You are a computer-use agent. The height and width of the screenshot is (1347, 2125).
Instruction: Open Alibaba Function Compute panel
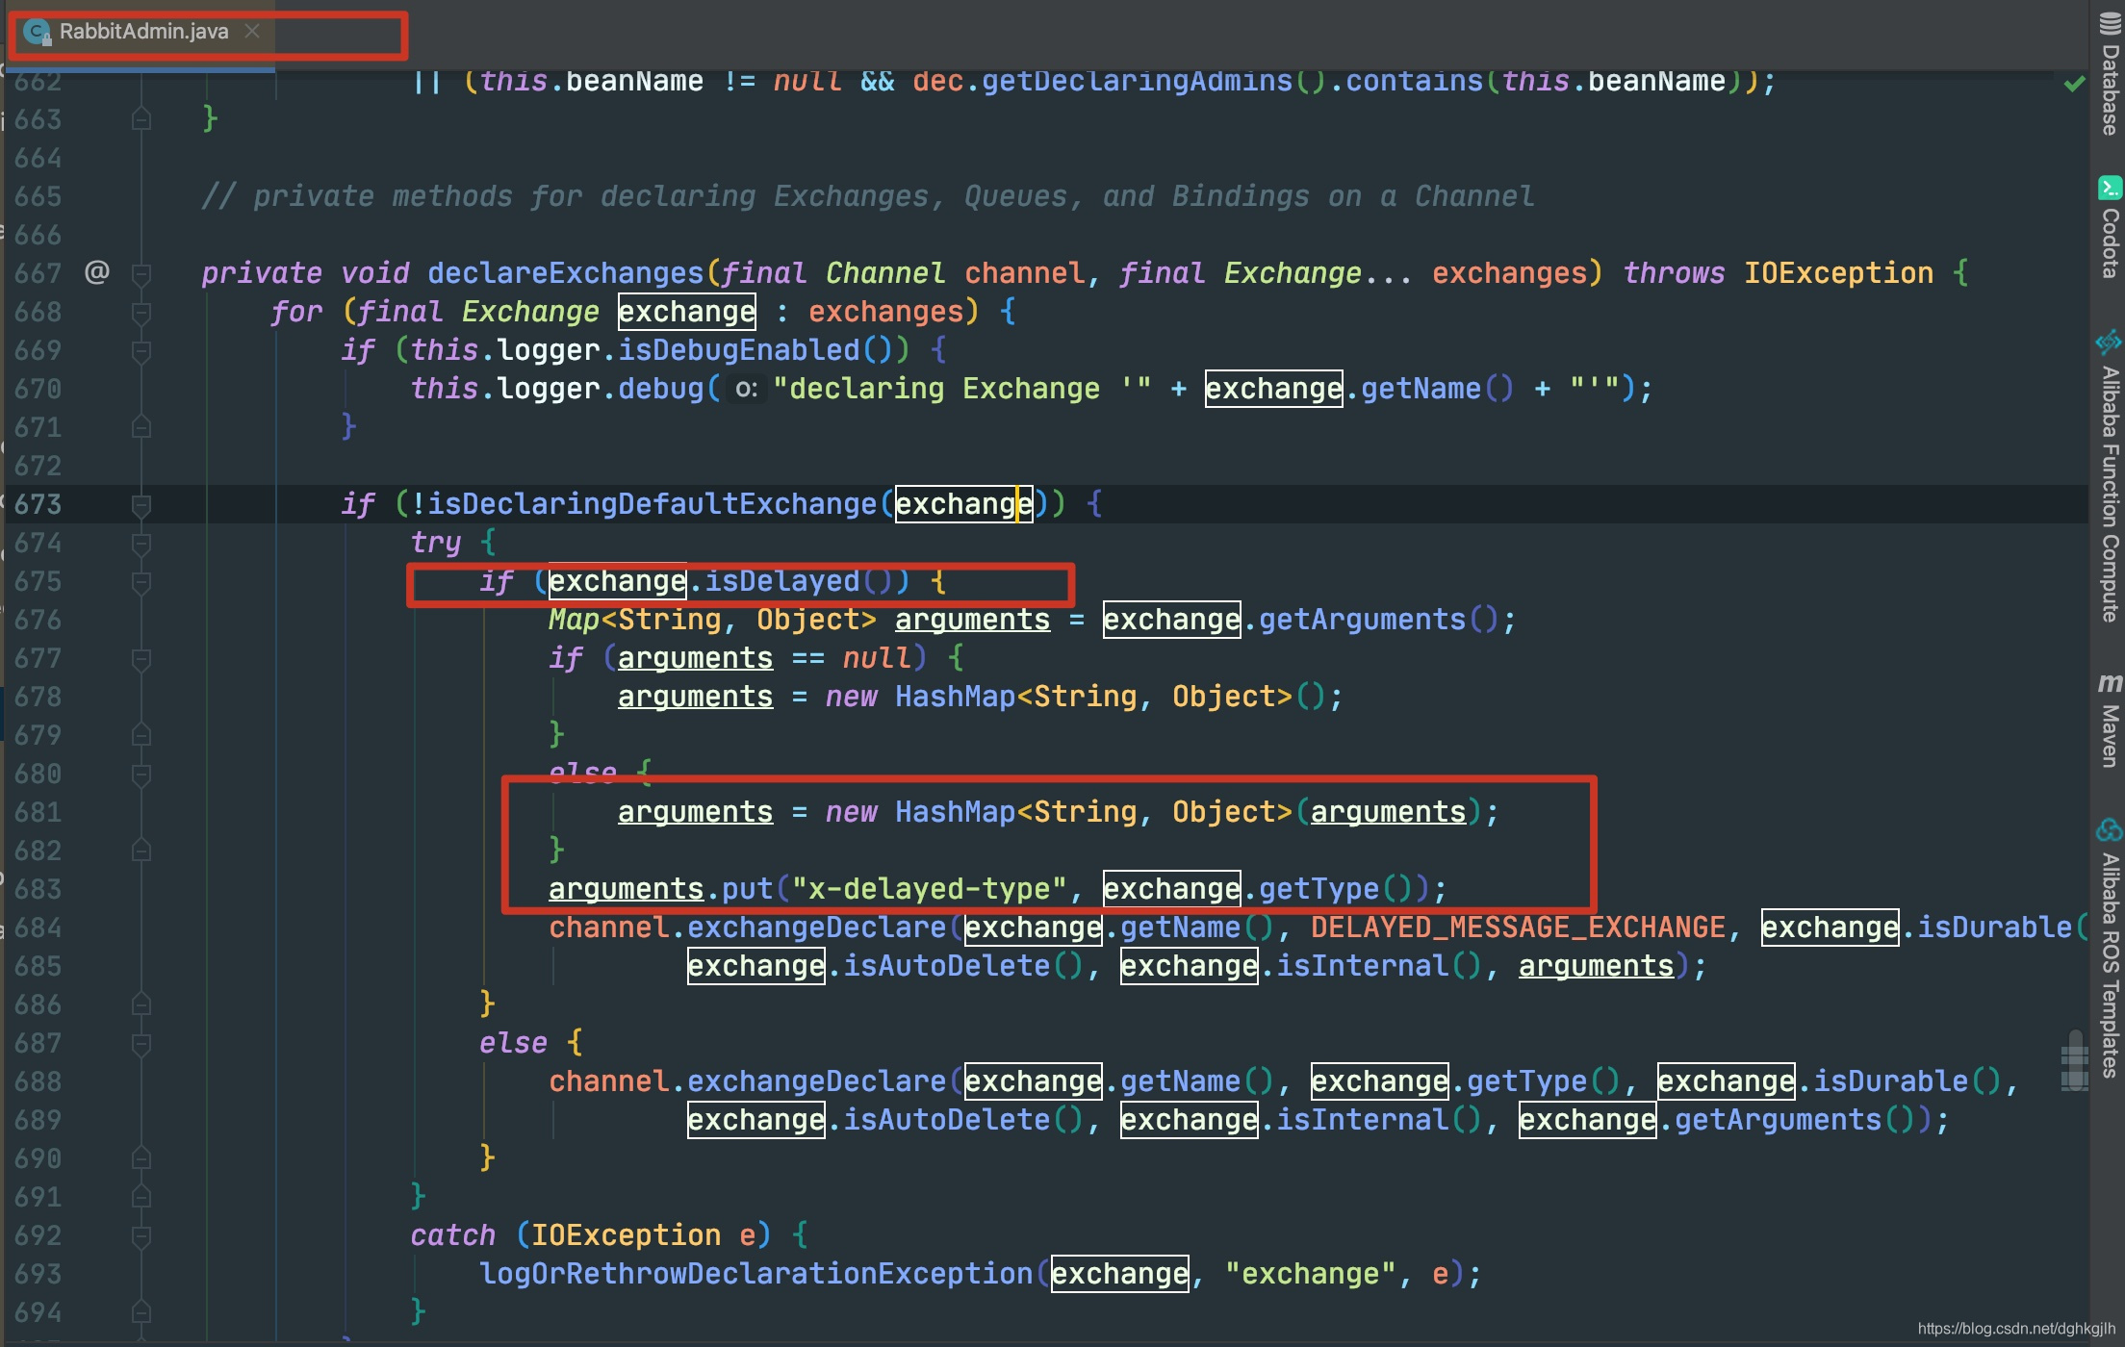coord(2110,477)
